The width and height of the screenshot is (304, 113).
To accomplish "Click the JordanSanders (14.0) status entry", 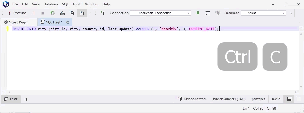I will pos(229,99).
